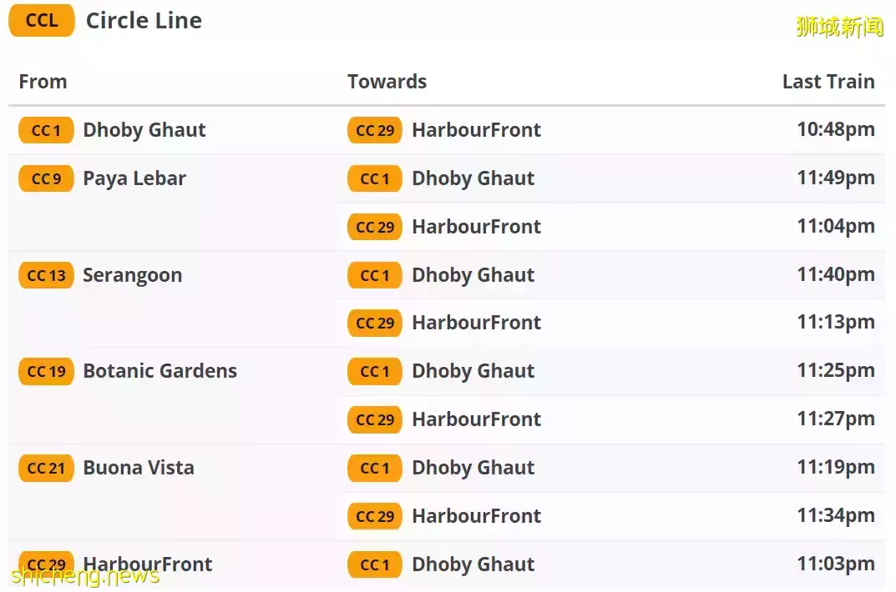The height and width of the screenshot is (592, 896).
Task: Select HarbourFront destination in the 11:13pm row
Action: [476, 323]
